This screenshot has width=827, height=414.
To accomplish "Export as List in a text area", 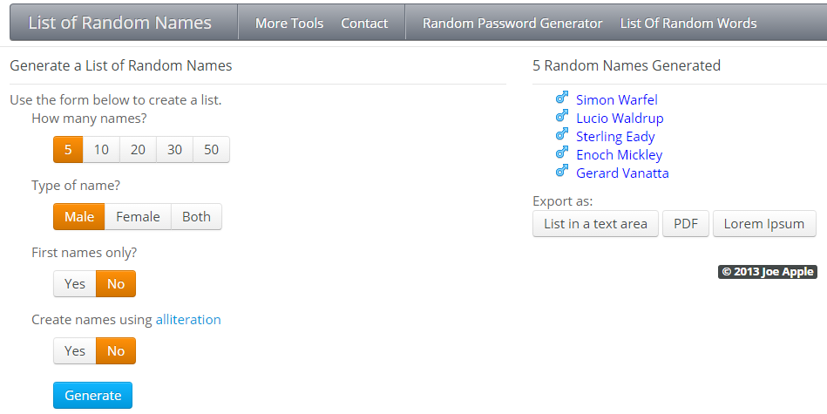I will point(595,224).
